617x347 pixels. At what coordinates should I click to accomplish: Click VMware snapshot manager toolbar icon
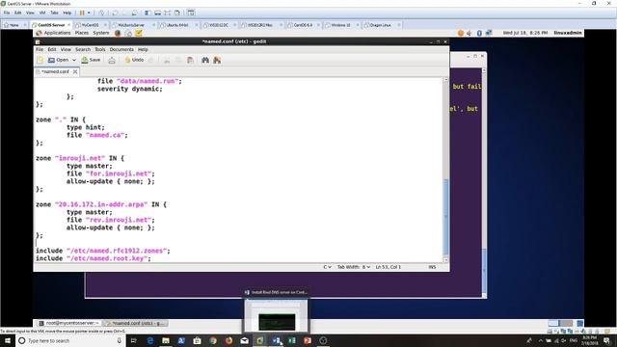(134, 13)
